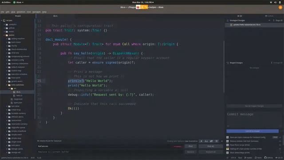
Task: Click the 'Adding off-chain worker' commit avatar
Action: click(x=228, y=149)
